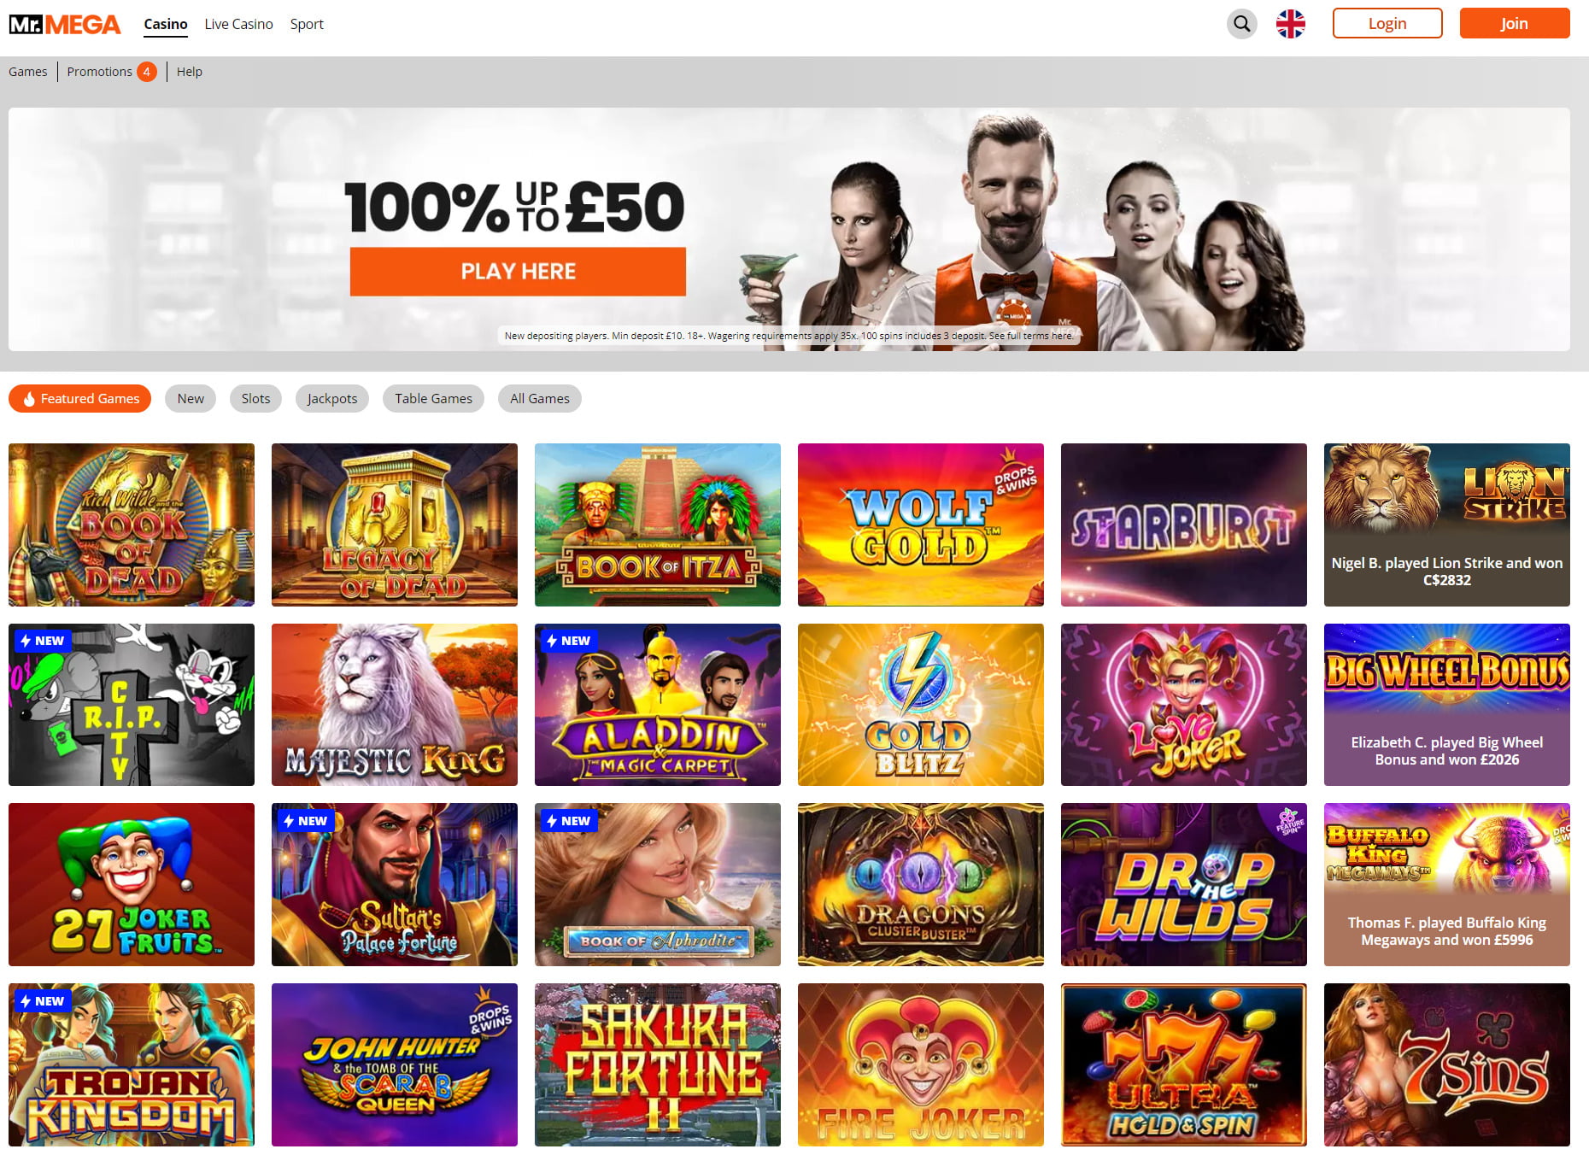Switch to the Live Casino tab
This screenshot has width=1589, height=1155.
pos(238,24)
